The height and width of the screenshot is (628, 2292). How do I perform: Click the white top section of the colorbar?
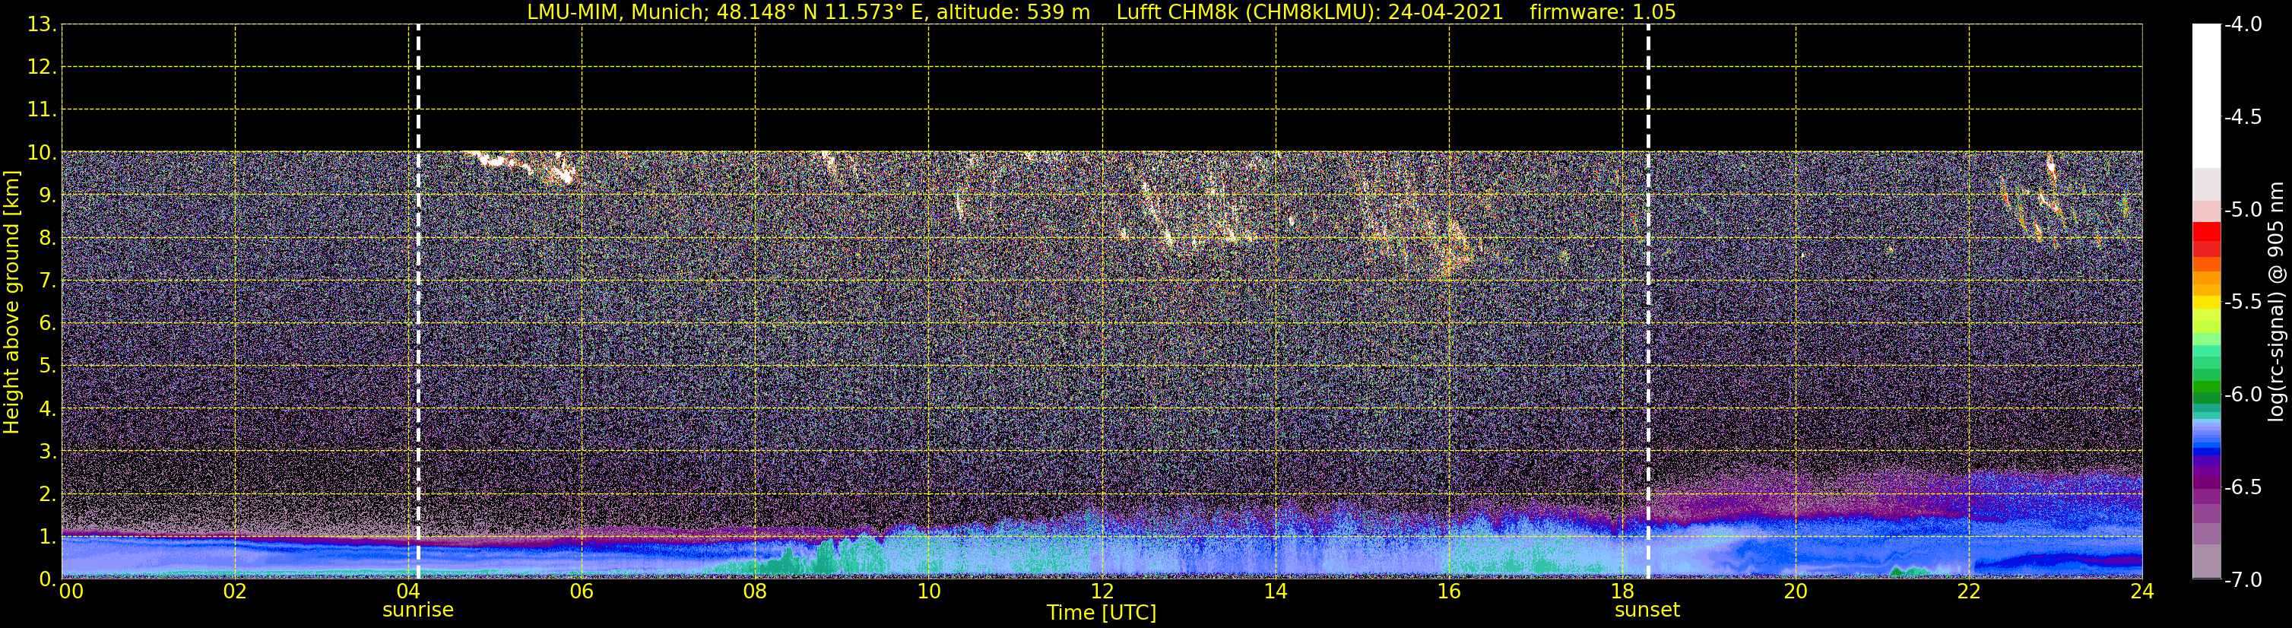[2205, 96]
